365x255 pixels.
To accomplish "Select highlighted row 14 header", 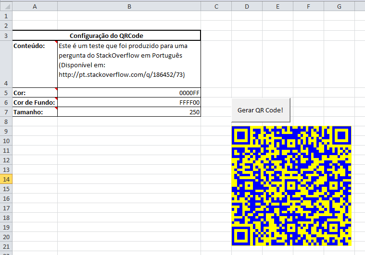I will pyautogui.click(x=6, y=179).
